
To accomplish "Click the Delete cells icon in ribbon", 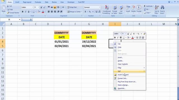I will 133,7.
